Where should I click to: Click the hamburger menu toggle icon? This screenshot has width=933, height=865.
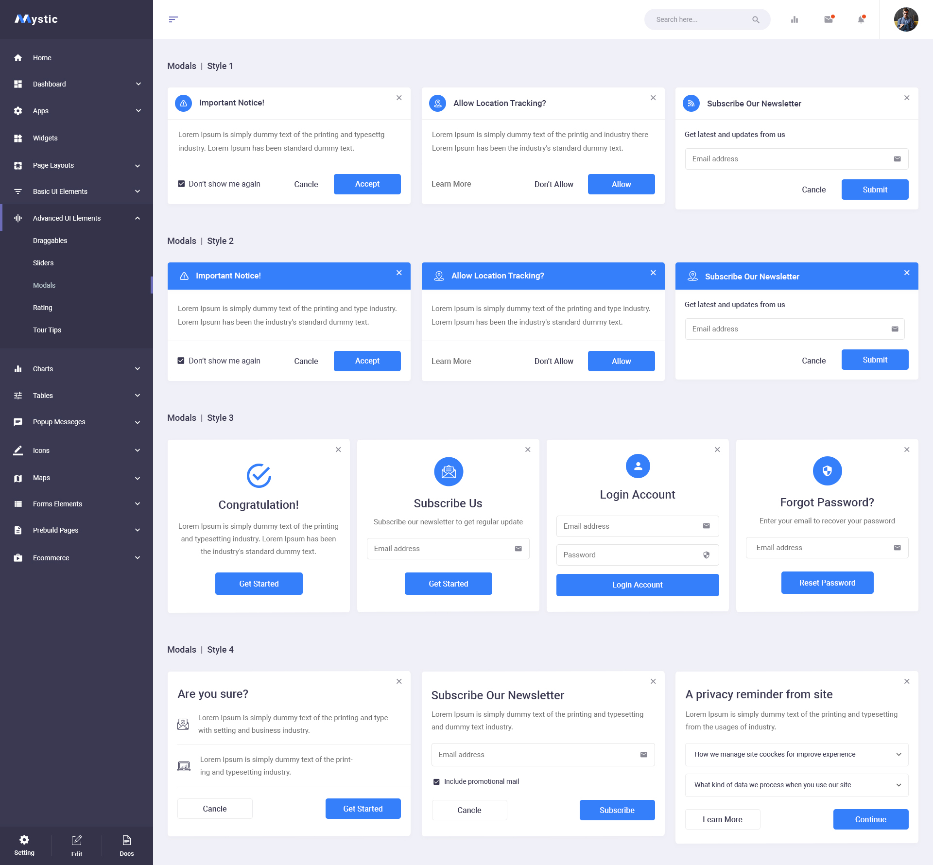coord(173,19)
